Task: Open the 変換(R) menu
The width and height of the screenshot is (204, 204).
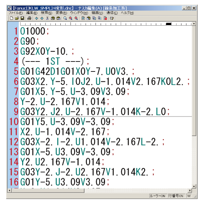Action: point(61,13)
